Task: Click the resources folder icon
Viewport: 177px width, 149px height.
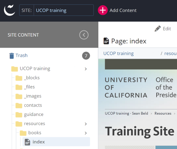Action: coord(19,124)
